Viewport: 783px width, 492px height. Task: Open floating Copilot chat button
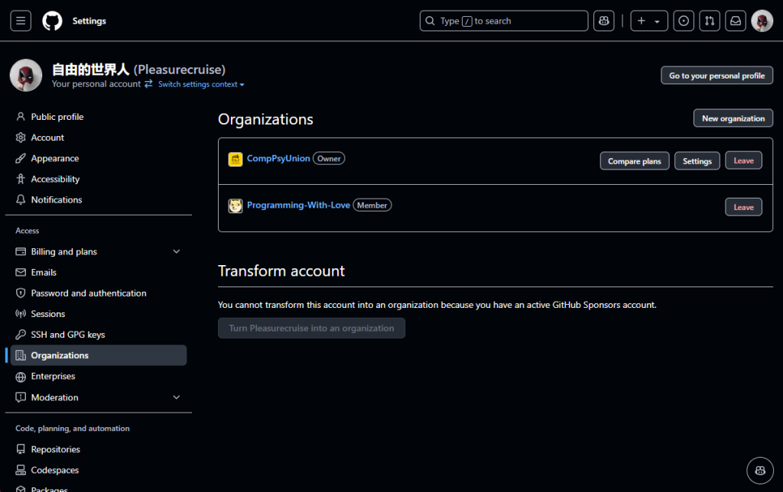click(760, 469)
